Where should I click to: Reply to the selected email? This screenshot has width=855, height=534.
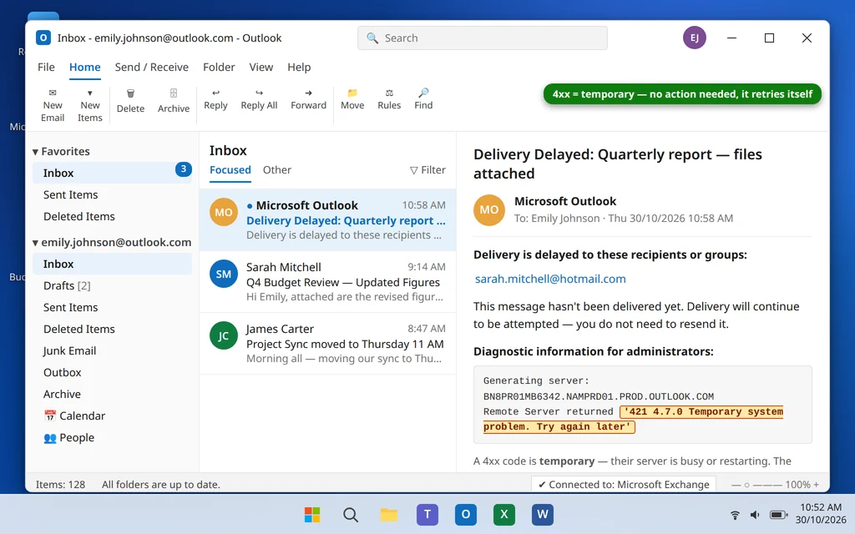215,100
